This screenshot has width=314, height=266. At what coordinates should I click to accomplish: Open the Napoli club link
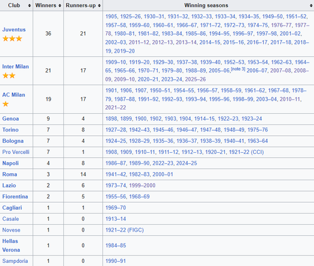tap(11, 163)
